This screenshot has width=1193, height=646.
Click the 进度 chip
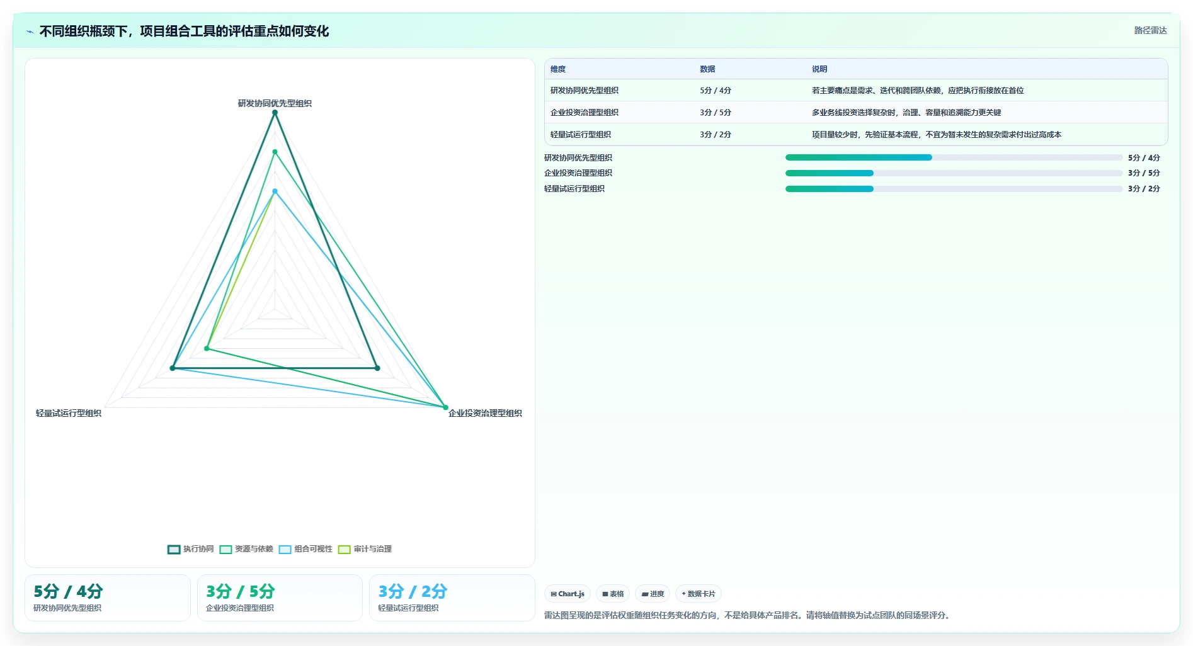pyautogui.click(x=653, y=594)
